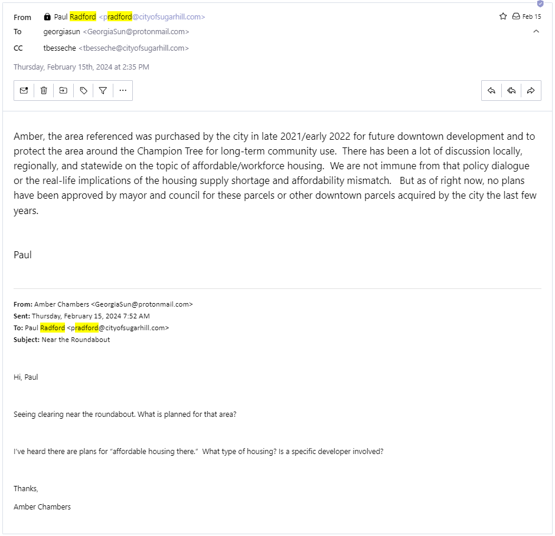
Task: Click quoted pradford@cityofsugarhill.com in To line
Action: point(118,328)
